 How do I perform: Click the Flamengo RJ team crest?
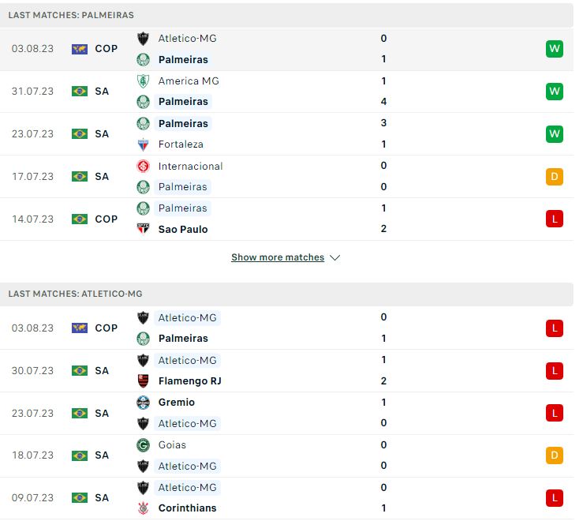point(143,381)
